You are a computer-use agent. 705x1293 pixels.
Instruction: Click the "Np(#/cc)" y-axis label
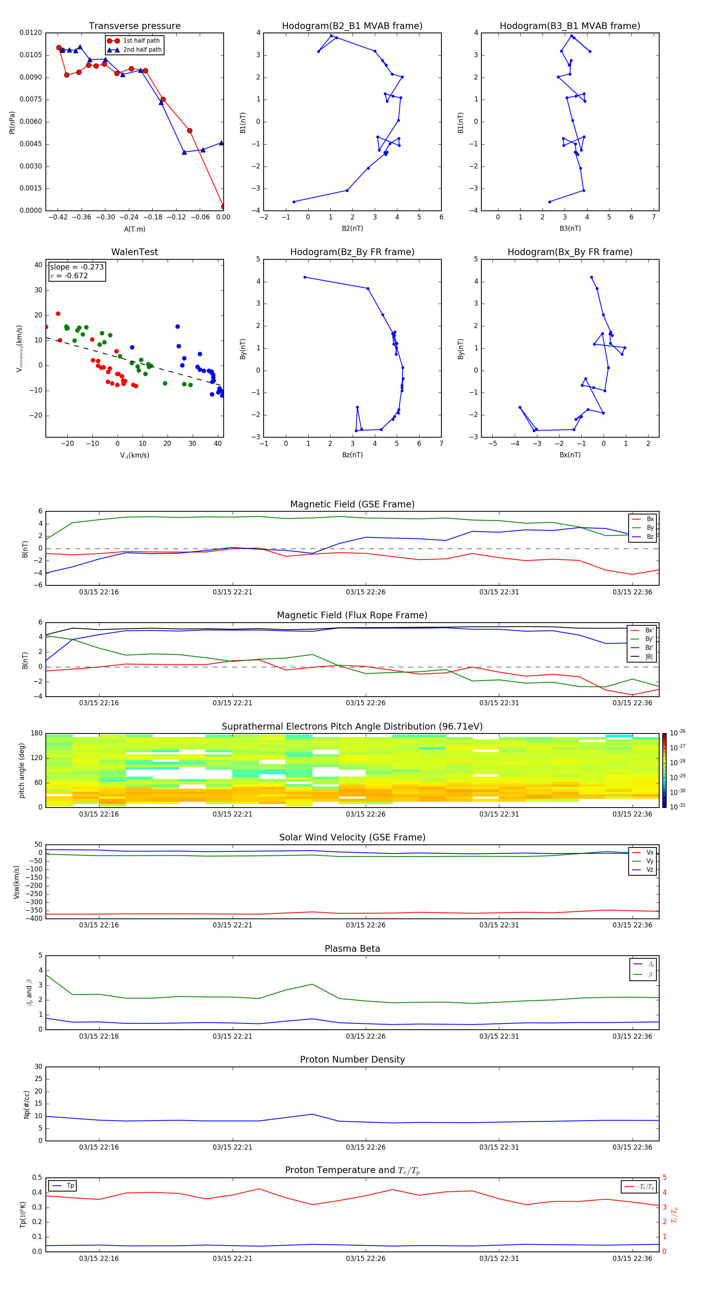click(27, 1104)
